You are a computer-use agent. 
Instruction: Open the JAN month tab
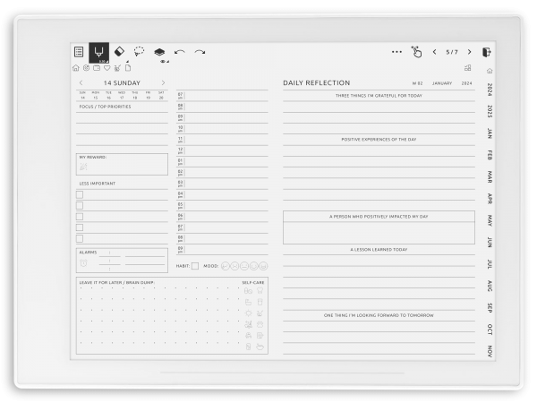(x=490, y=133)
